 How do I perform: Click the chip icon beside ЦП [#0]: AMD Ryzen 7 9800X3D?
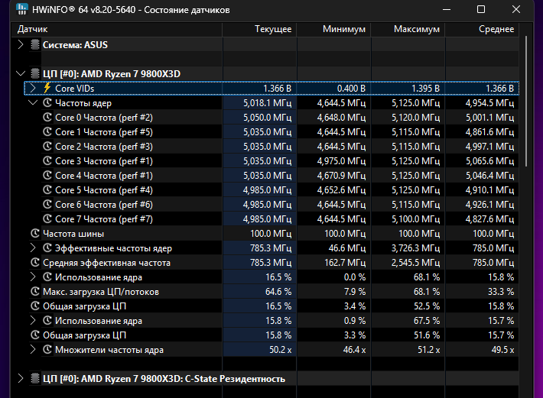click(35, 73)
